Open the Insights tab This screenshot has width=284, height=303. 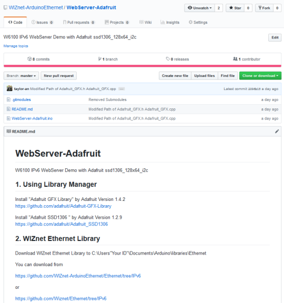click(x=170, y=22)
